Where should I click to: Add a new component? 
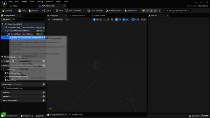6,19
